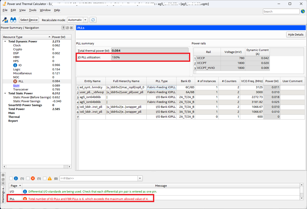Collapse the Total Dynamic Power tree node

[x=5, y=41]
